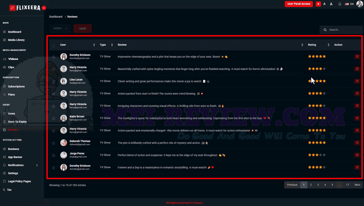
Task: Open Legal Policy Pages in sidebar
Action: coord(19,181)
